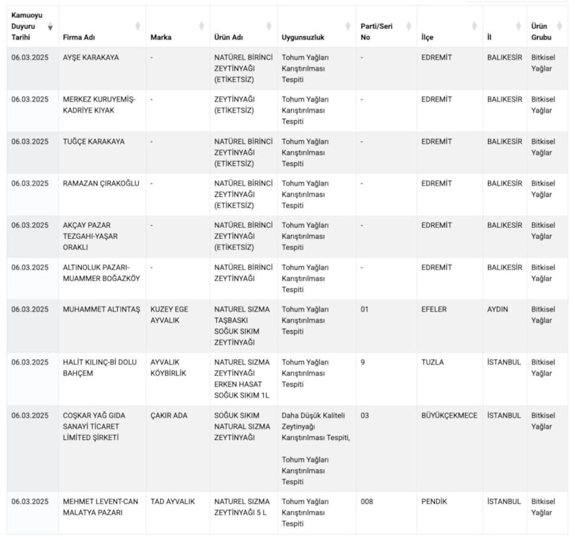Select the AYŞE KARAKAYA firm cell
Image resolution: width=575 pixels, height=540 pixels.
coord(91,58)
